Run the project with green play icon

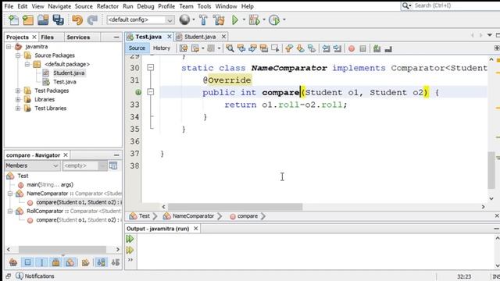tap(235, 20)
